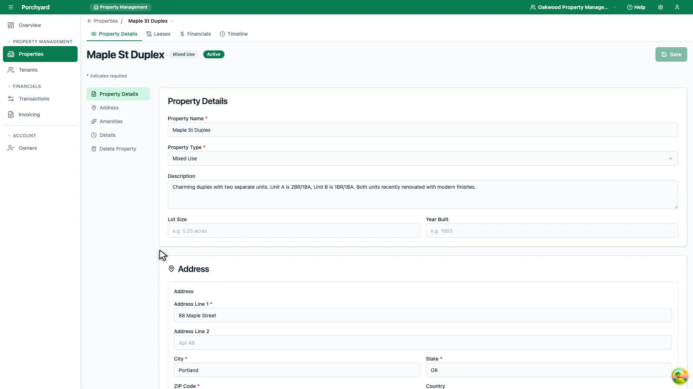Click the Active status badge
Viewport: 693px width, 389px height.
[214, 54]
